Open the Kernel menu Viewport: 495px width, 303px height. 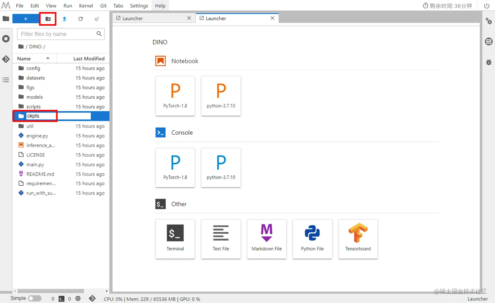(x=86, y=6)
